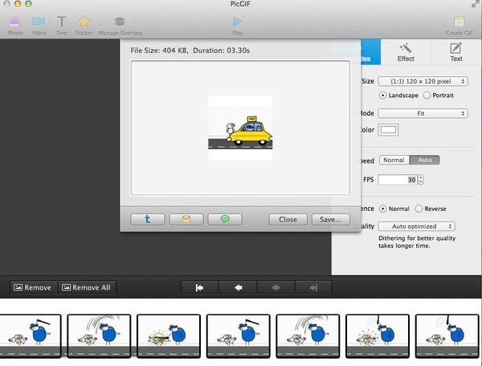Click the yellow minimize window button
The height and width of the screenshot is (366, 482).
(x=18, y=4)
